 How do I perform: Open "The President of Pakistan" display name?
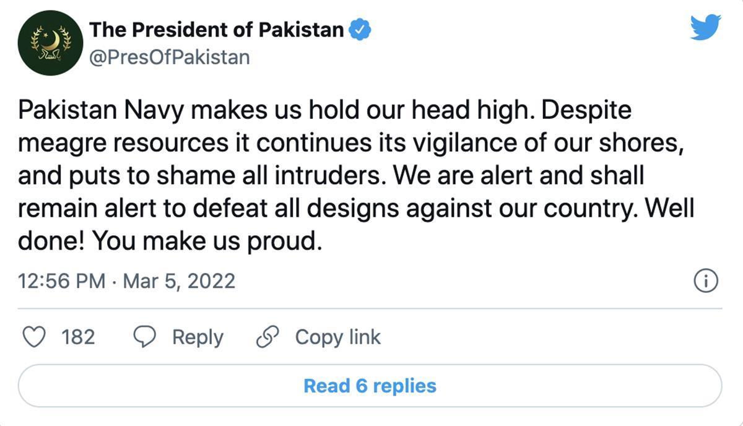pyautogui.click(x=217, y=29)
